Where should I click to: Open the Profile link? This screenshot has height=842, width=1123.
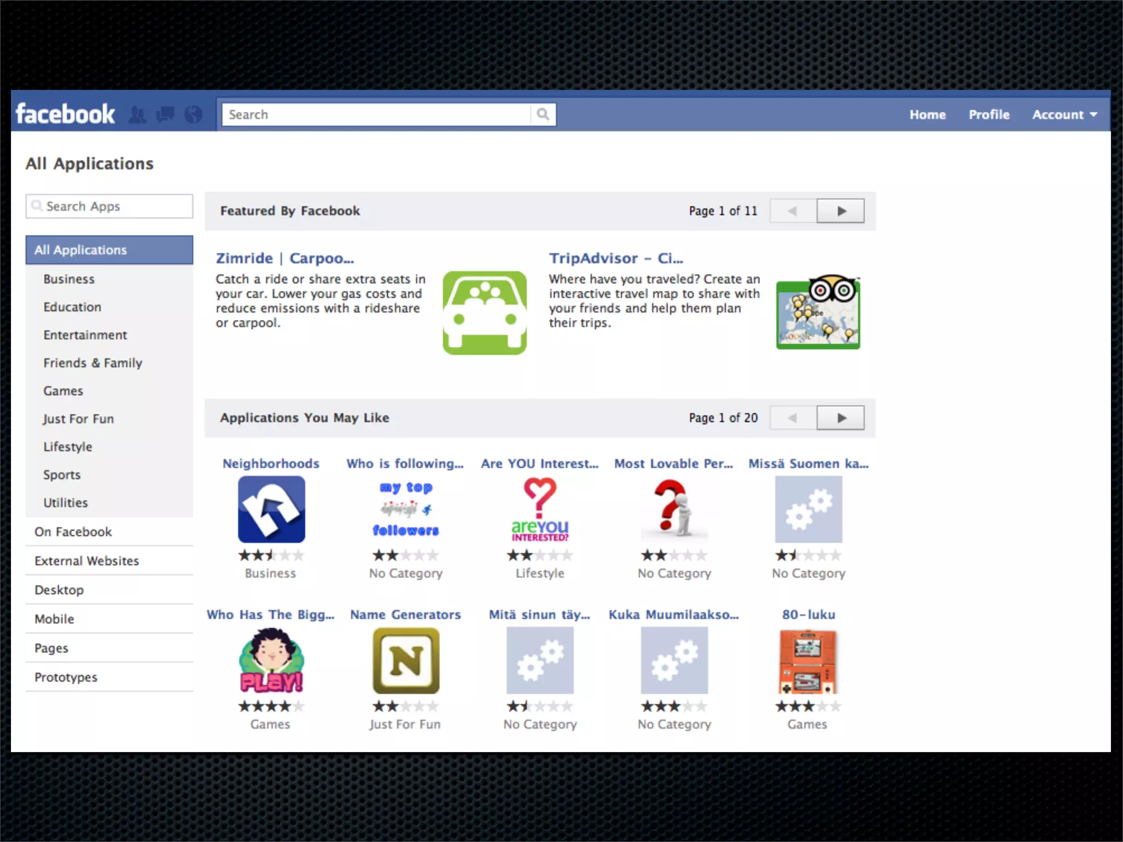(989, 115)
